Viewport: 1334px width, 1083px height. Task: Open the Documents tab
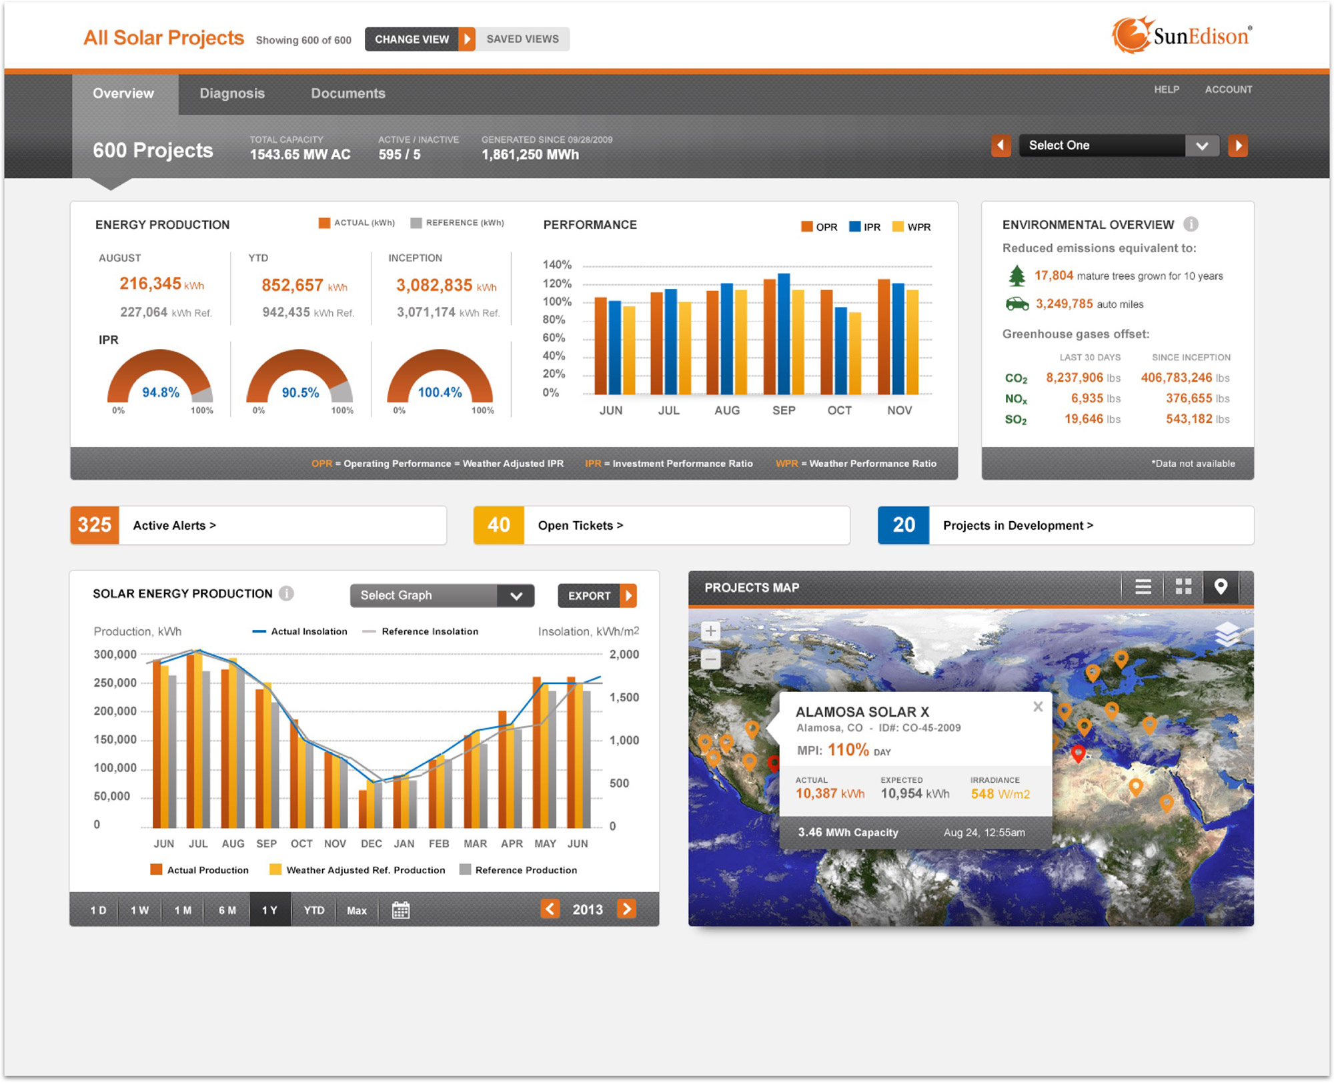[x=348, y=93]
